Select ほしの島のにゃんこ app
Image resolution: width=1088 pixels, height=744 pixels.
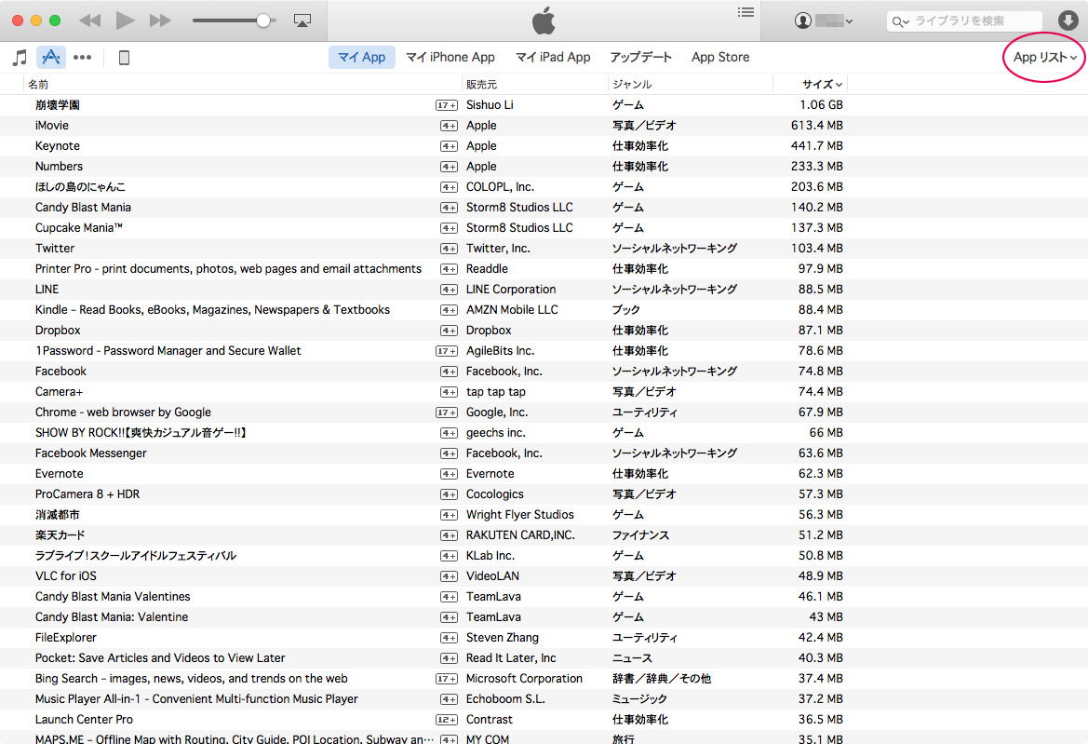(x=80, y=186)
